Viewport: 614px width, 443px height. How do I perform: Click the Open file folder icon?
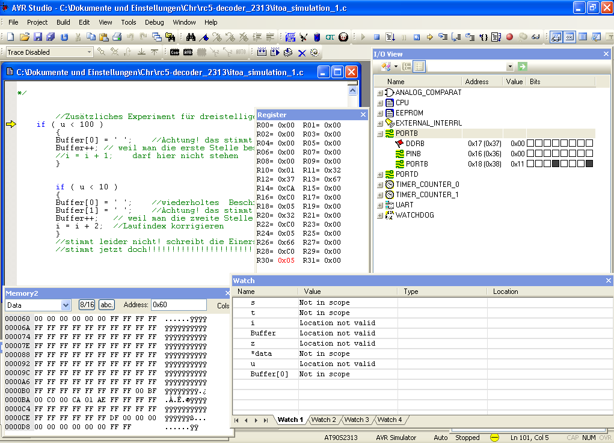(x=24, y=37)
